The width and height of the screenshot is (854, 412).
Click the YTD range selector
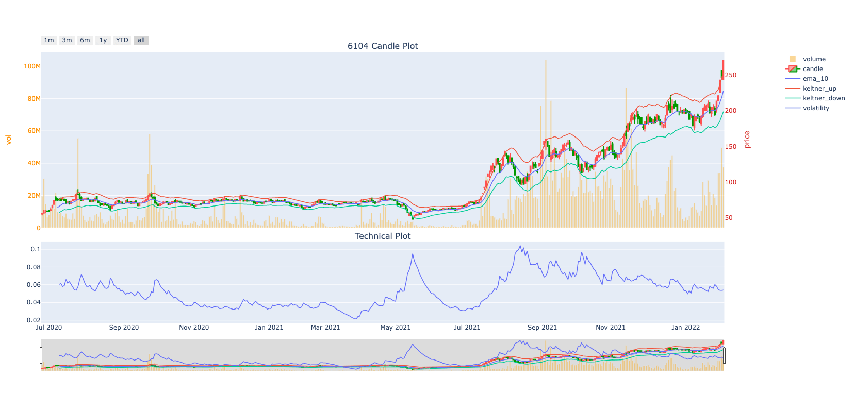pyautogui.click(x=122, y=40)
